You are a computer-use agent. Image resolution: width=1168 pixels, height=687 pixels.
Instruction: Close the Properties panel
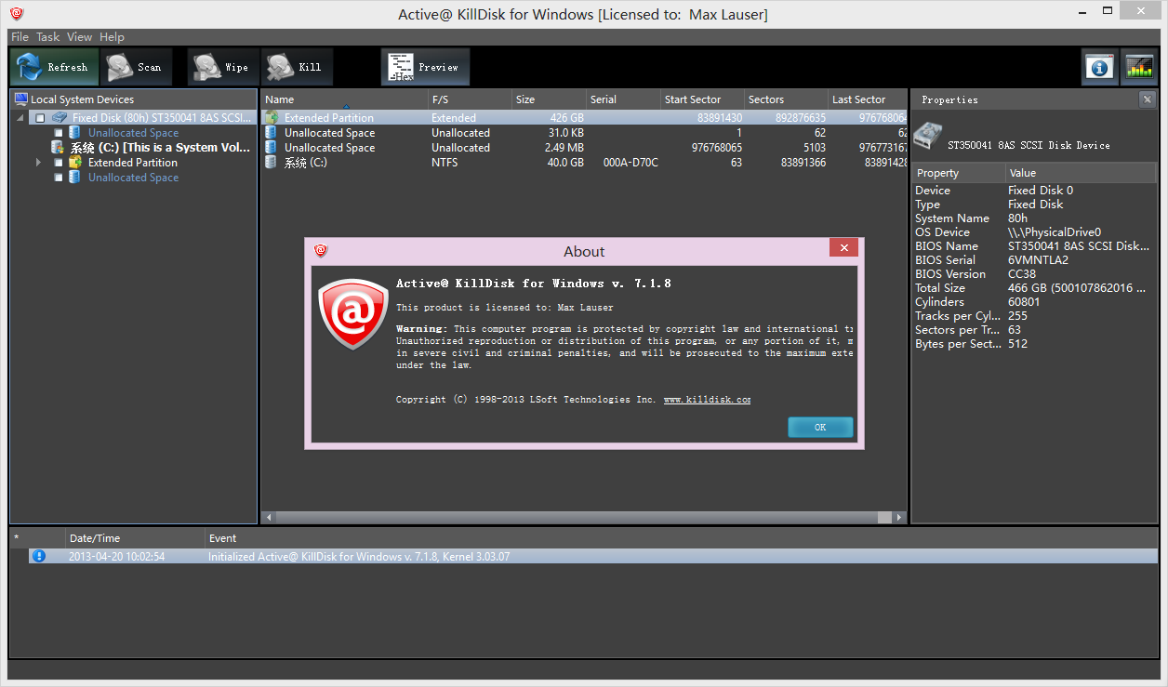coord(1148,99)
